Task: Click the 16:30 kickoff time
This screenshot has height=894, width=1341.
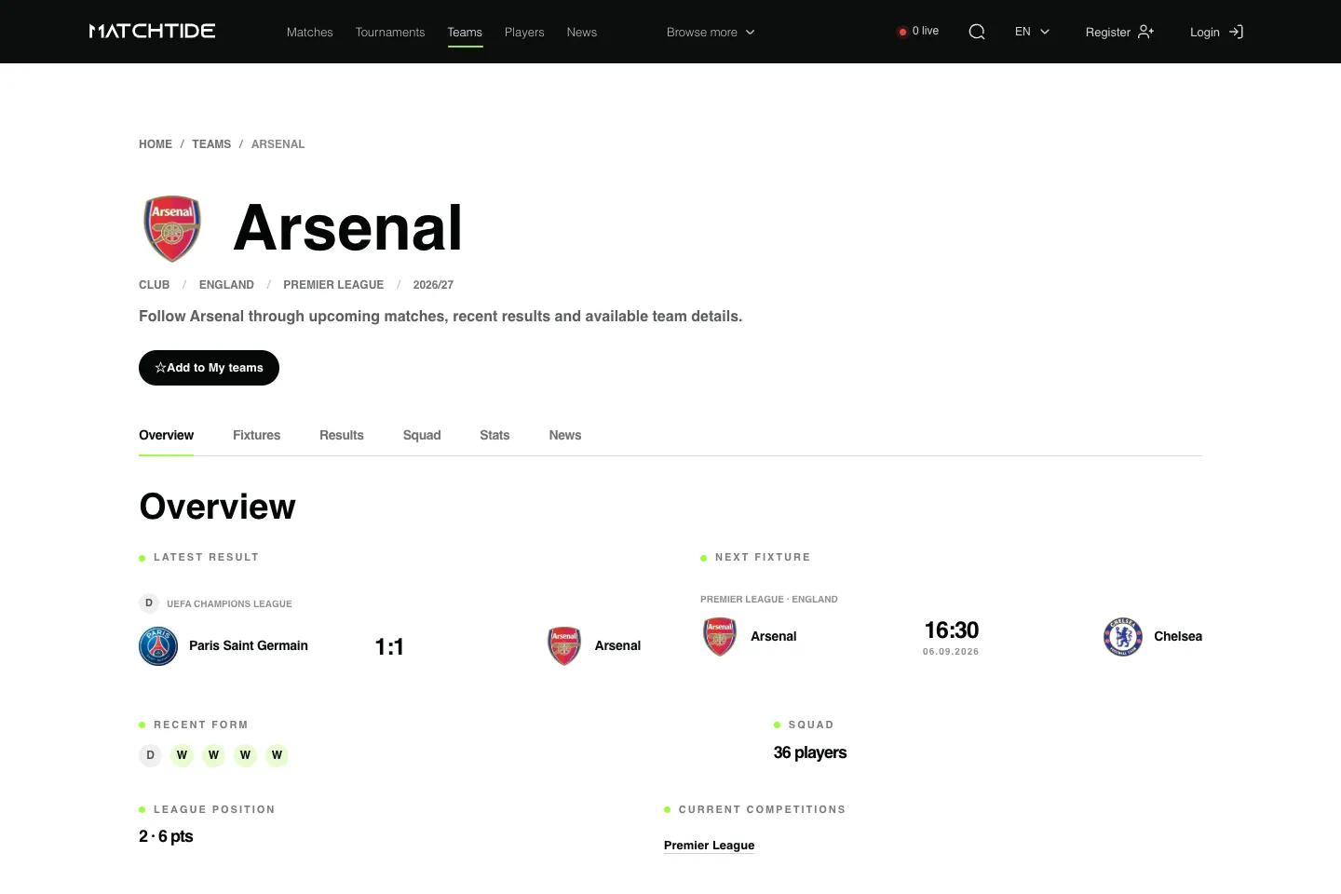Action: click(951, 630)
